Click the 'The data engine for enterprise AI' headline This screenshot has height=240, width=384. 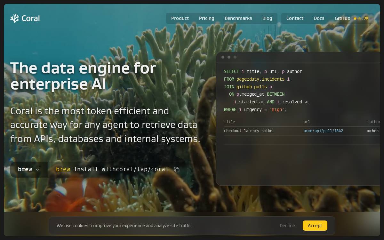point(83,76)
